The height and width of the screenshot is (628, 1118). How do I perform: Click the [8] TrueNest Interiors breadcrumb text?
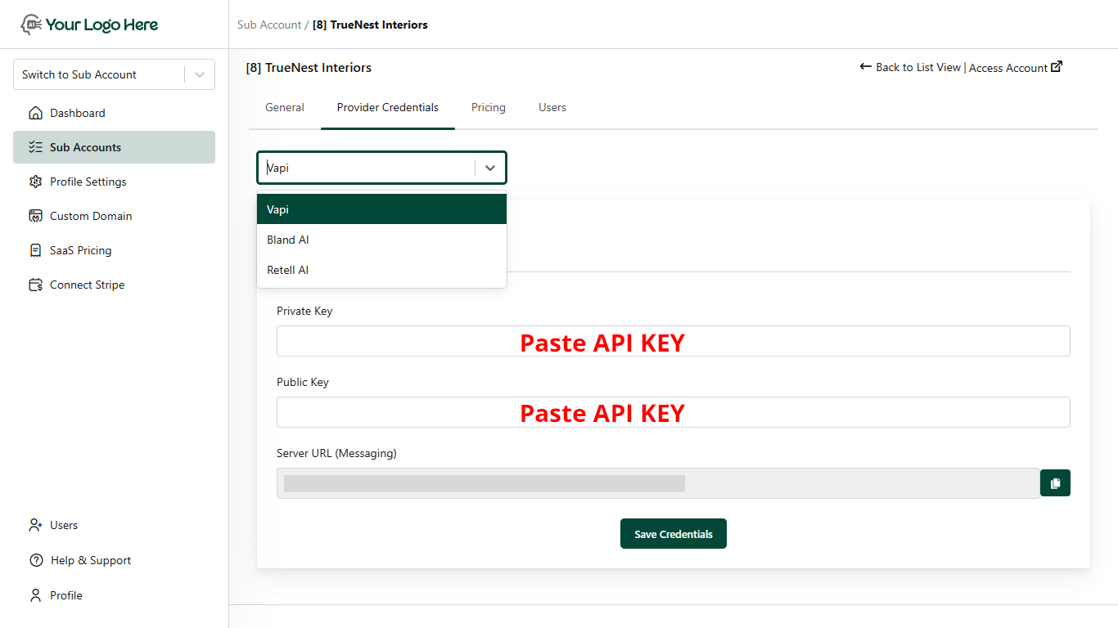(x=370, y=25)
